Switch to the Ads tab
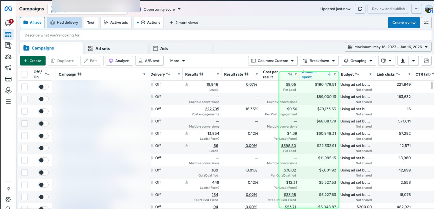 (181, 48)
